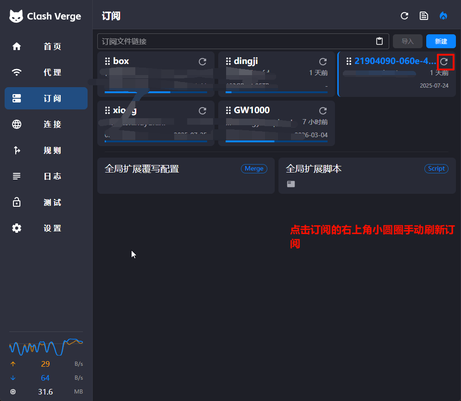The image size is (461, 401).
Task: Click the wifi icon beside 代理
Action: [17, 72]
